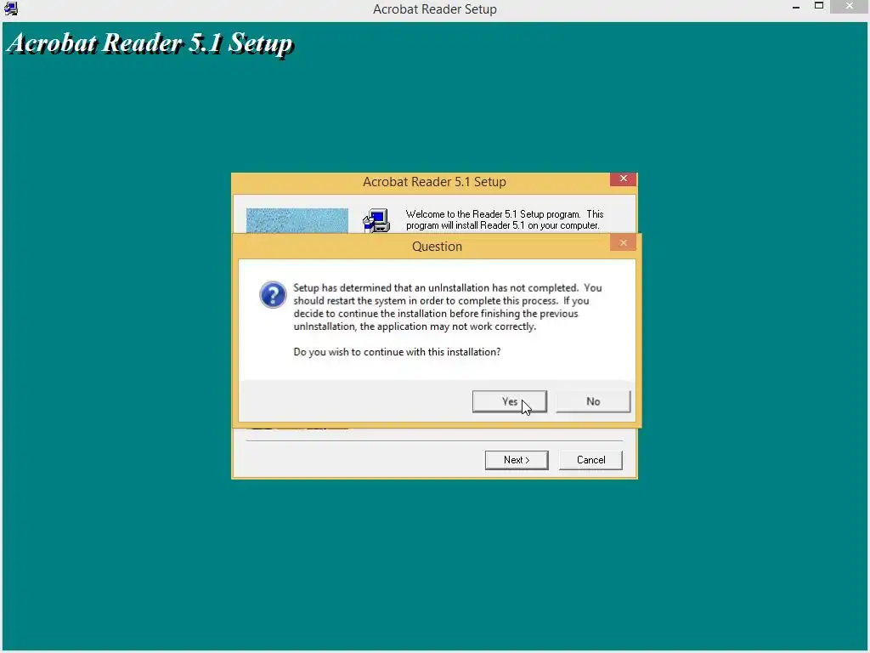Click the 'Question' dialog title bar
870x653 pixels.
pyautogui.click(x=437, y=246)
